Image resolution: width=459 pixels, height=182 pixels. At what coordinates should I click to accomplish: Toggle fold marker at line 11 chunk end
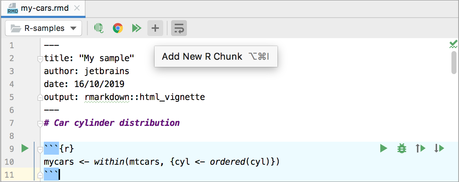(40, 175)
